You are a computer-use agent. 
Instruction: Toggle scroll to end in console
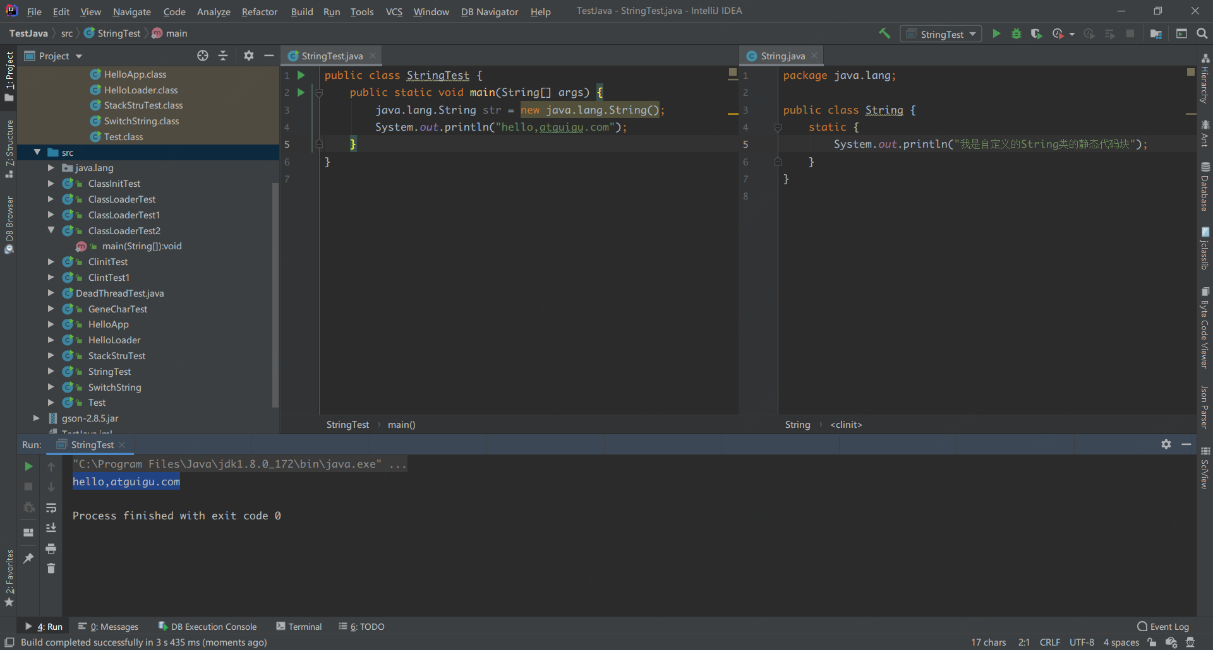point(51,528)
